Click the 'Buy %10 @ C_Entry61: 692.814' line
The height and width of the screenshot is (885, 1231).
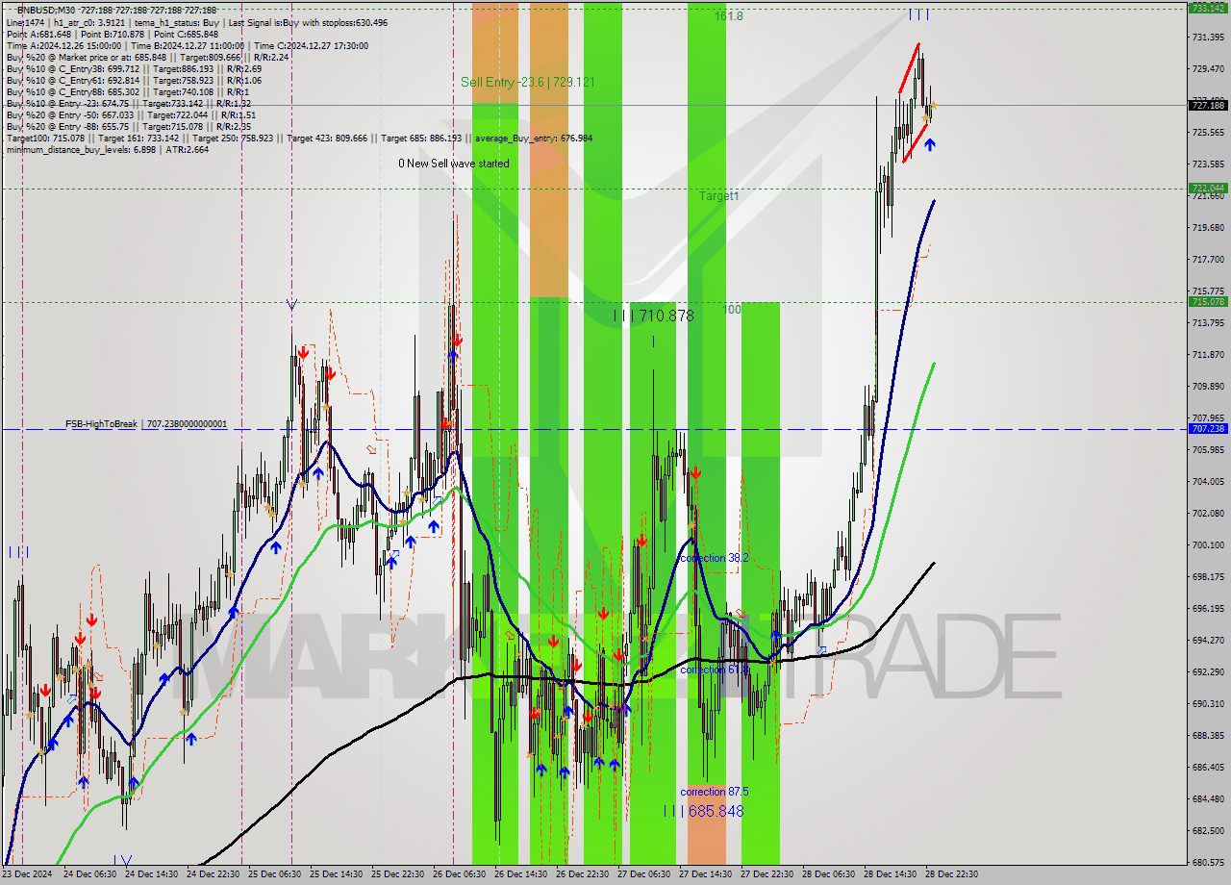pyautogui.click(x=134, y=80)
